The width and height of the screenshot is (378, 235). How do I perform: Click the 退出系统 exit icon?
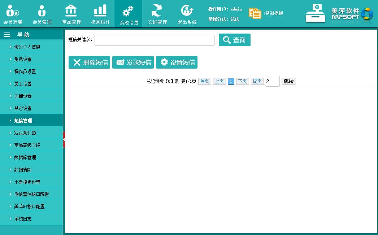click(x=187, y=11)
